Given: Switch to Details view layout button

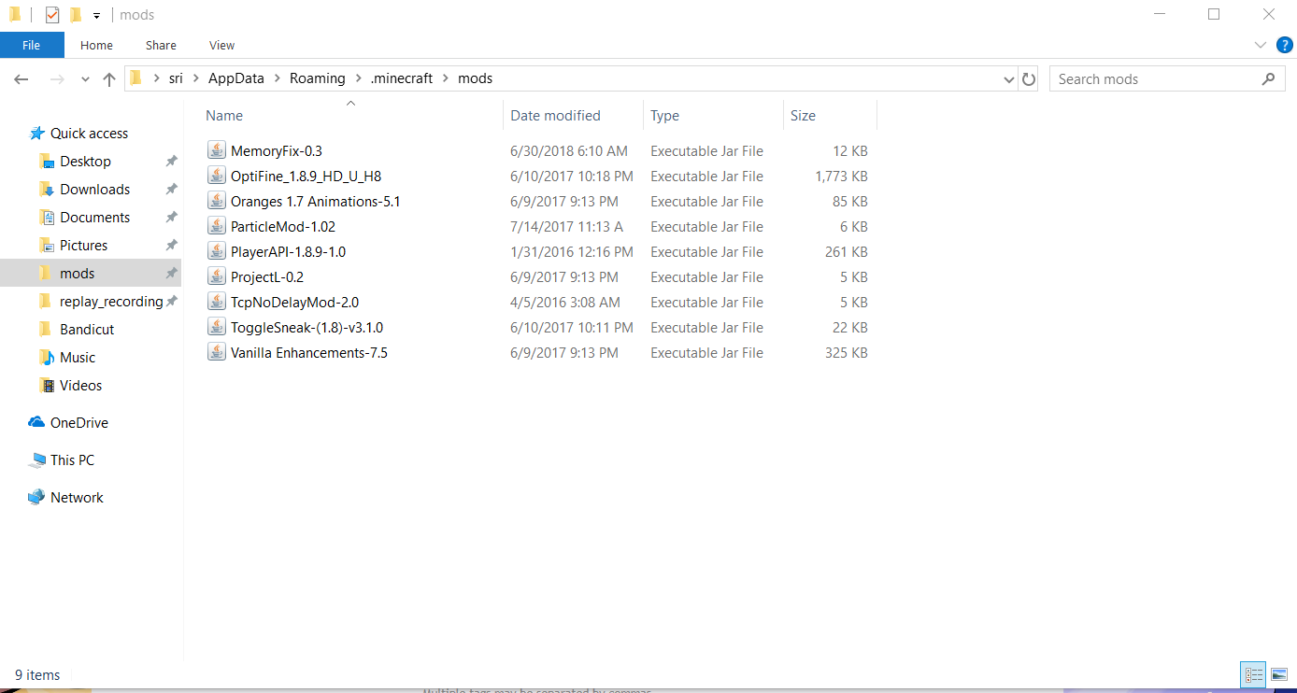Looking at the screenshot, I should 1253,674.
